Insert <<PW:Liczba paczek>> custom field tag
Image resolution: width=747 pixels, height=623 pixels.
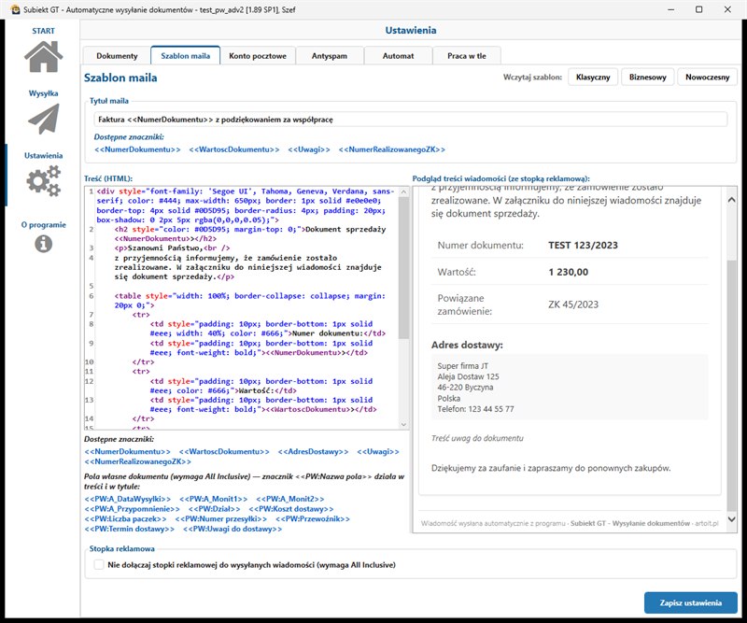pos(125,519)
